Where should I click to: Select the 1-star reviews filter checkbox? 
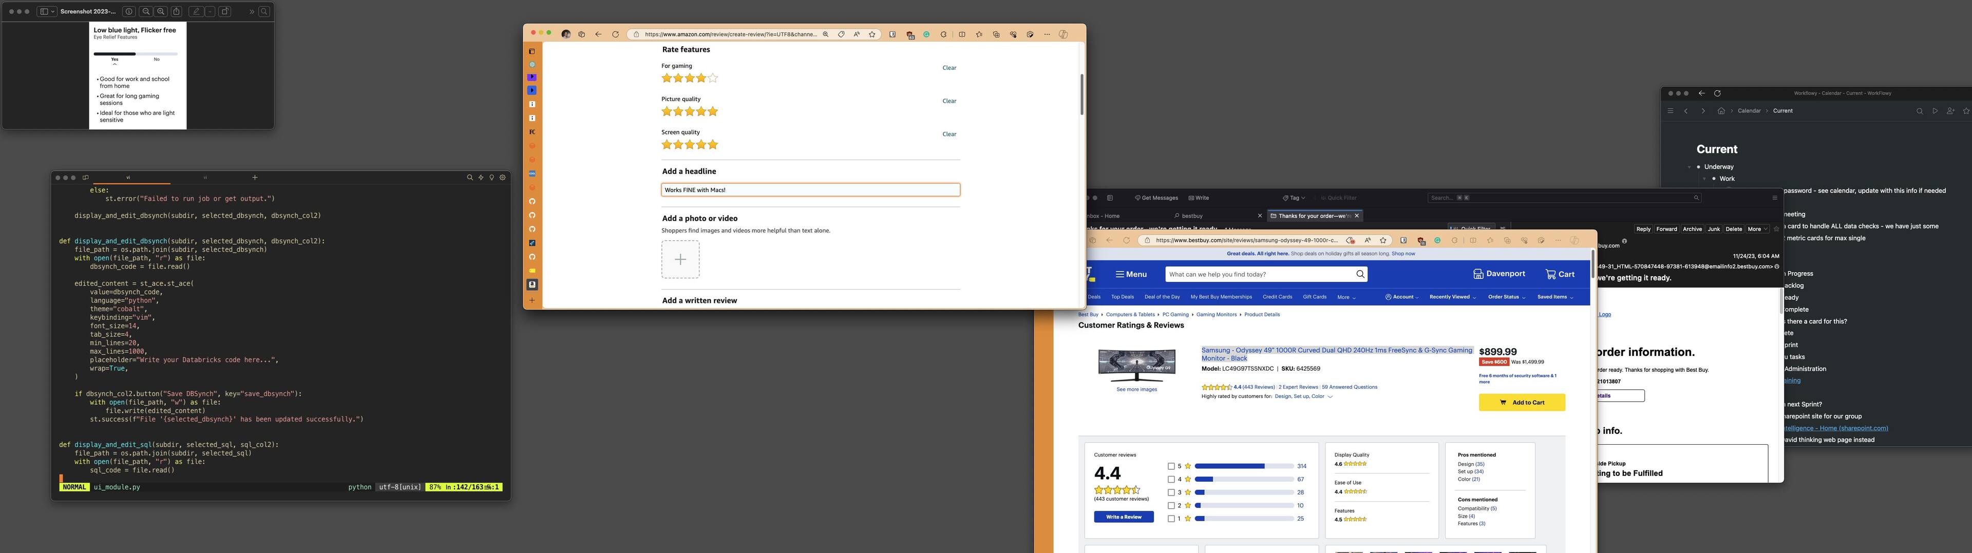[x=1170, y=519]
